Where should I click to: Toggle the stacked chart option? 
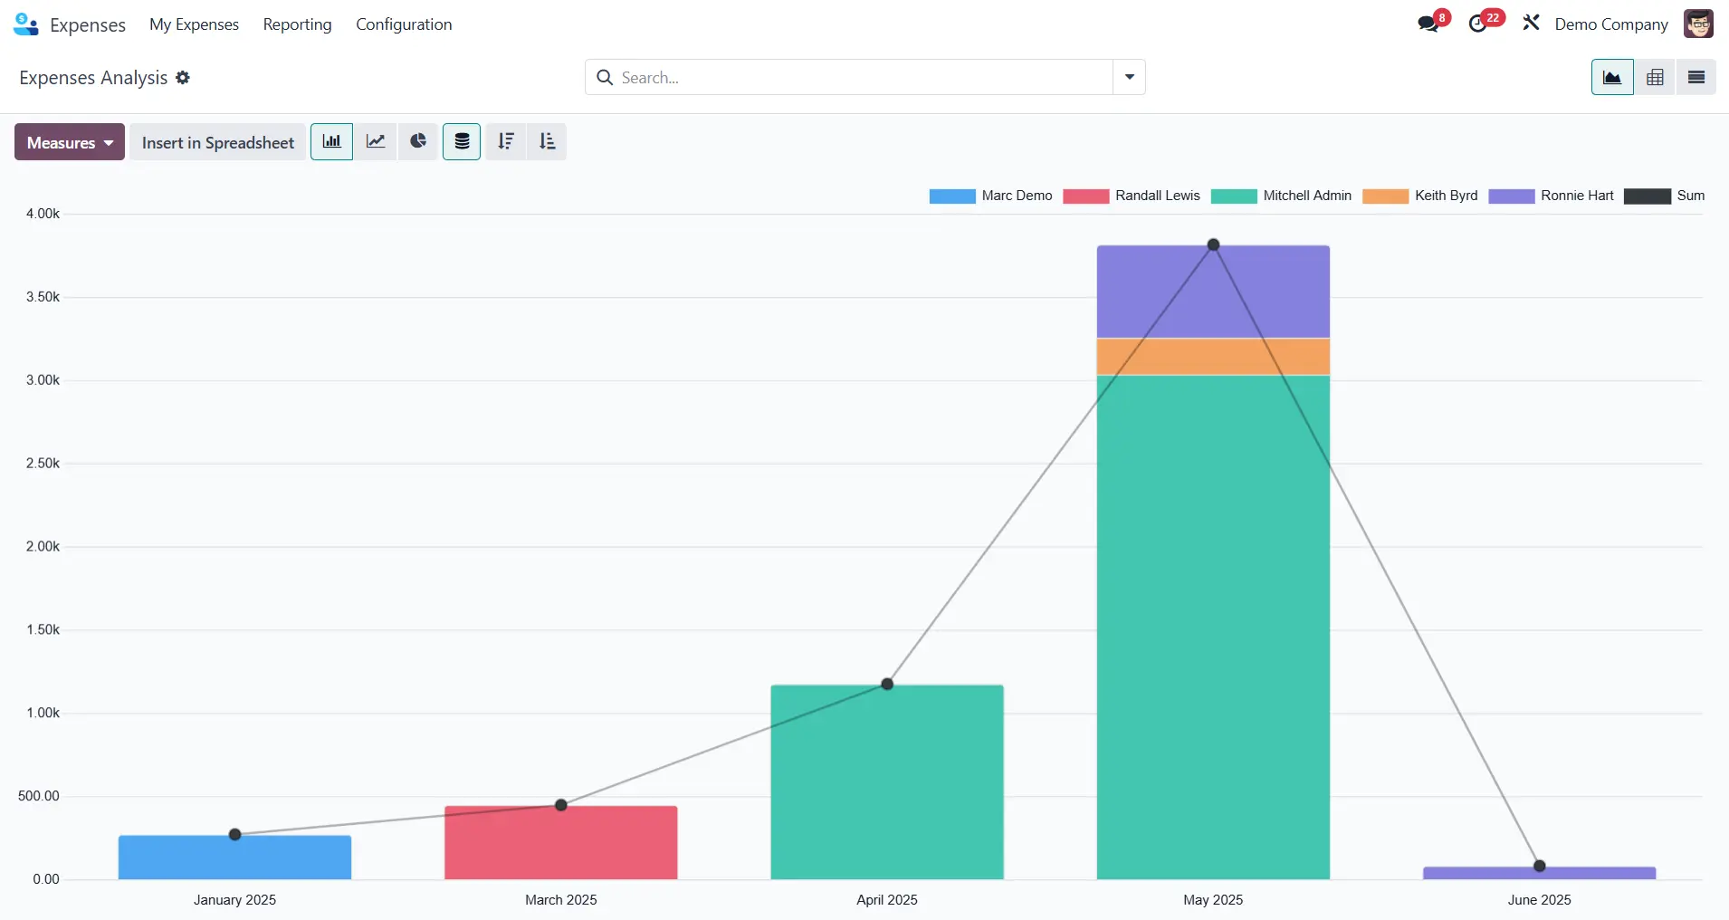462,142
